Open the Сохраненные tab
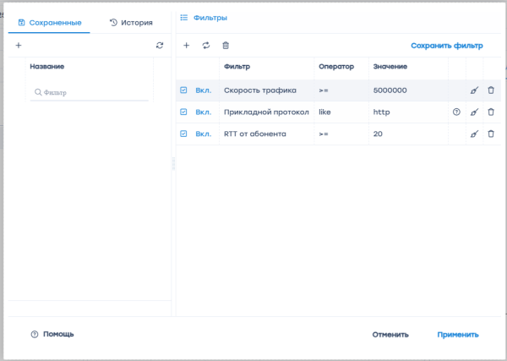The image size is (507, 361). tap(49, 22)
